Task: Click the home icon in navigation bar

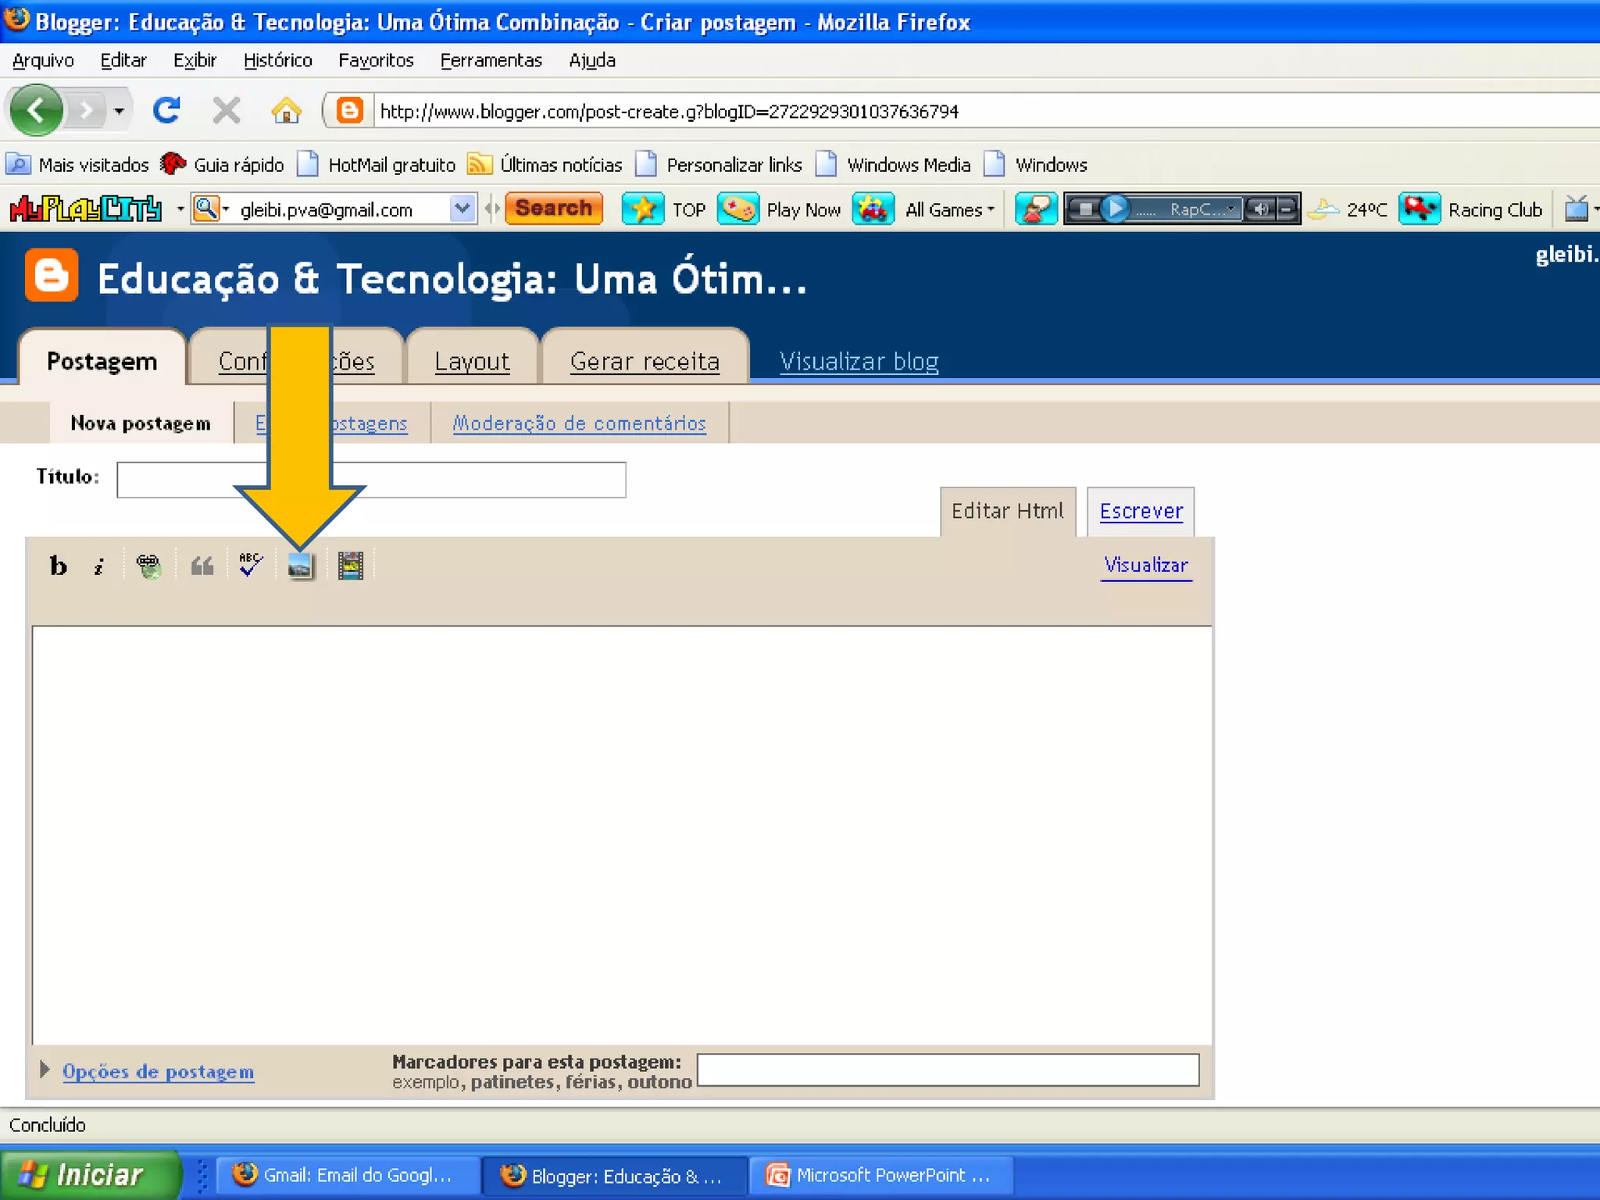Action: click(x=286, y=110)
